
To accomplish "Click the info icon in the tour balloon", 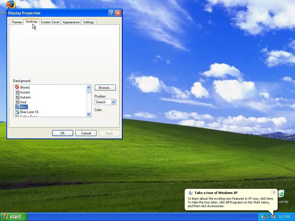I will pos(190,193).
